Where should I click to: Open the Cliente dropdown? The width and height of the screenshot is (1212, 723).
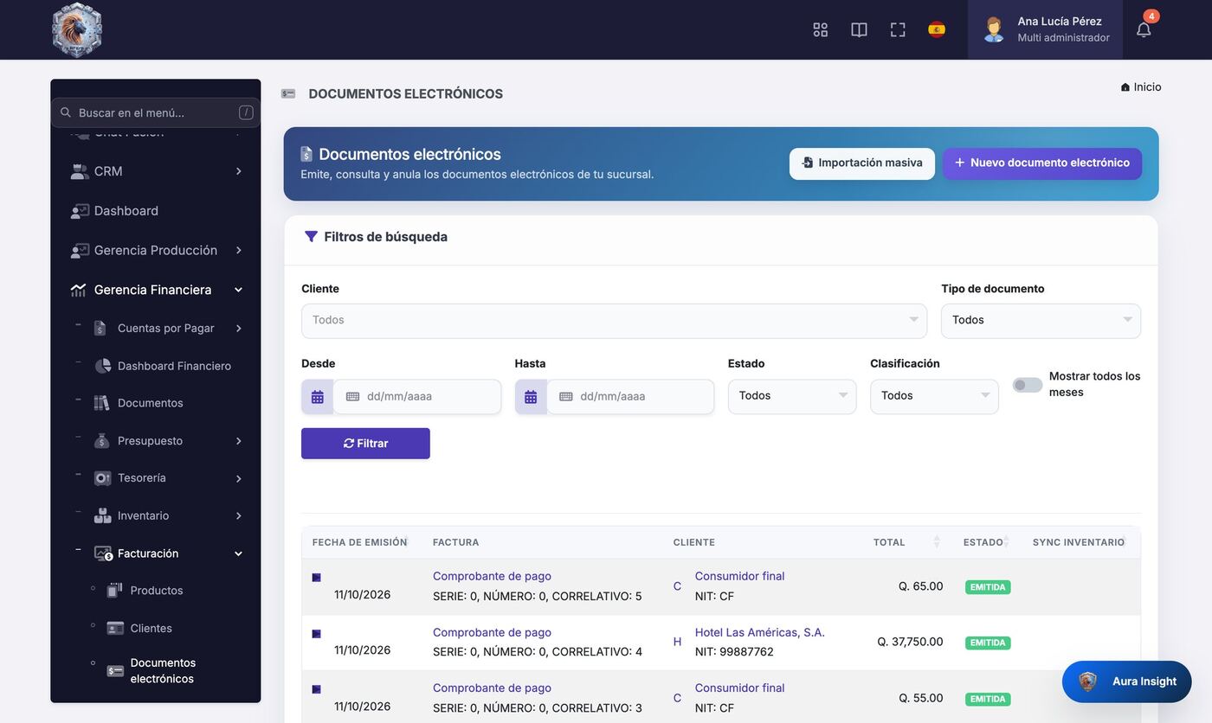[614, 320]
